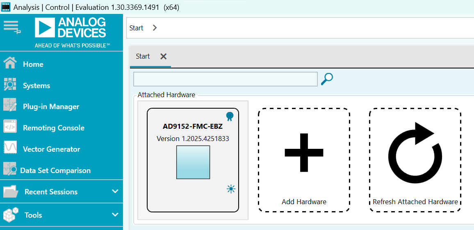474x230 pixels.
Task: Expand the Tools section chevron
Action: point(115,215)
